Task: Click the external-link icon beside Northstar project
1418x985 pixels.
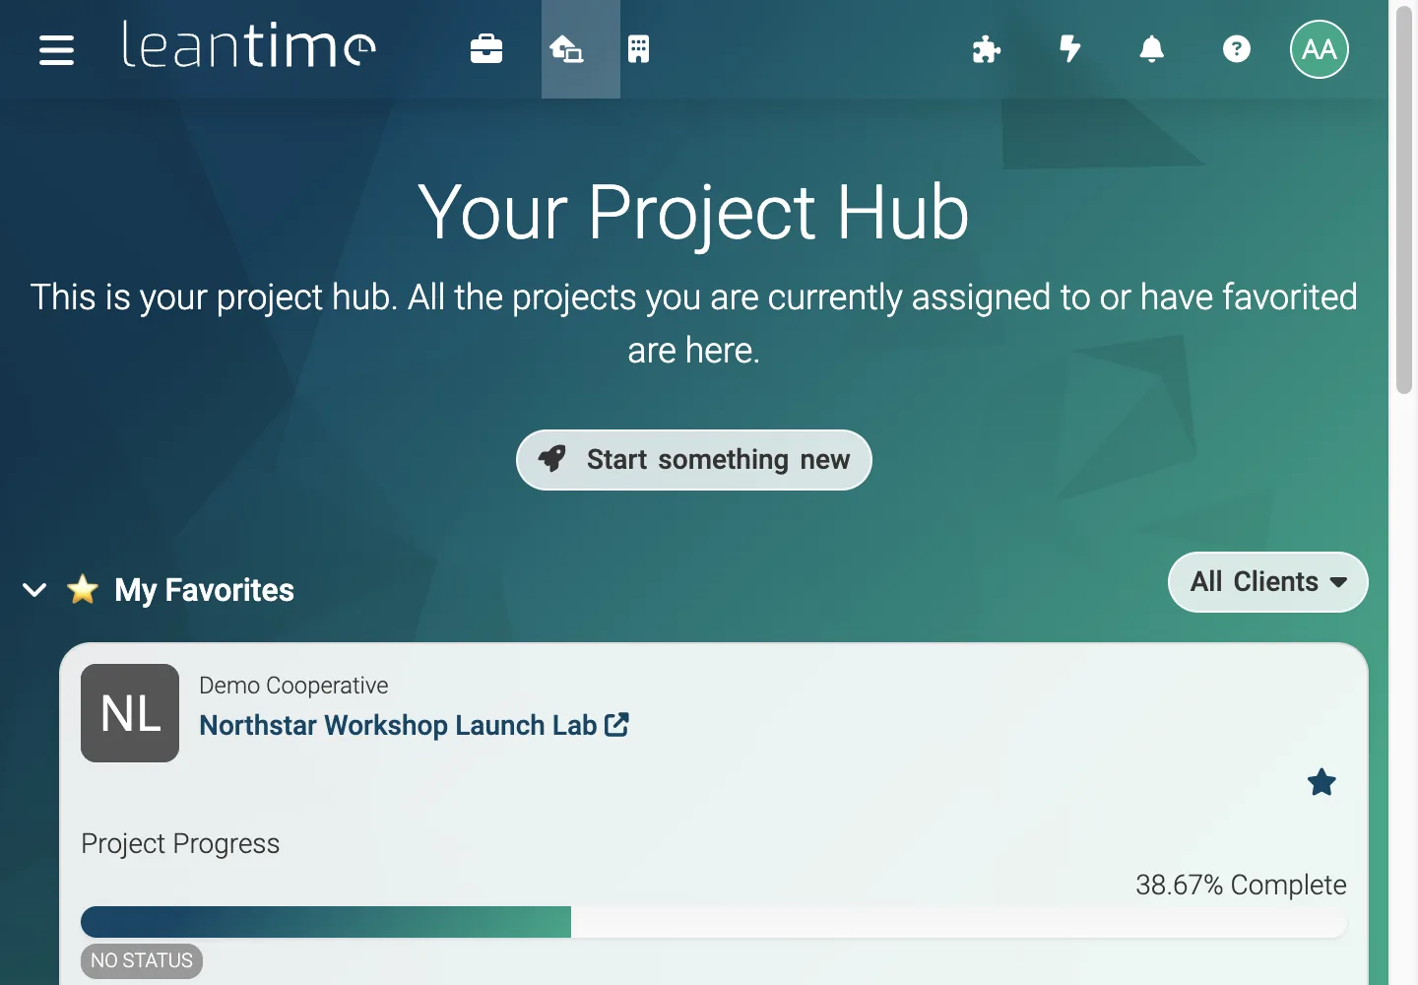Action: click(617, 725)
